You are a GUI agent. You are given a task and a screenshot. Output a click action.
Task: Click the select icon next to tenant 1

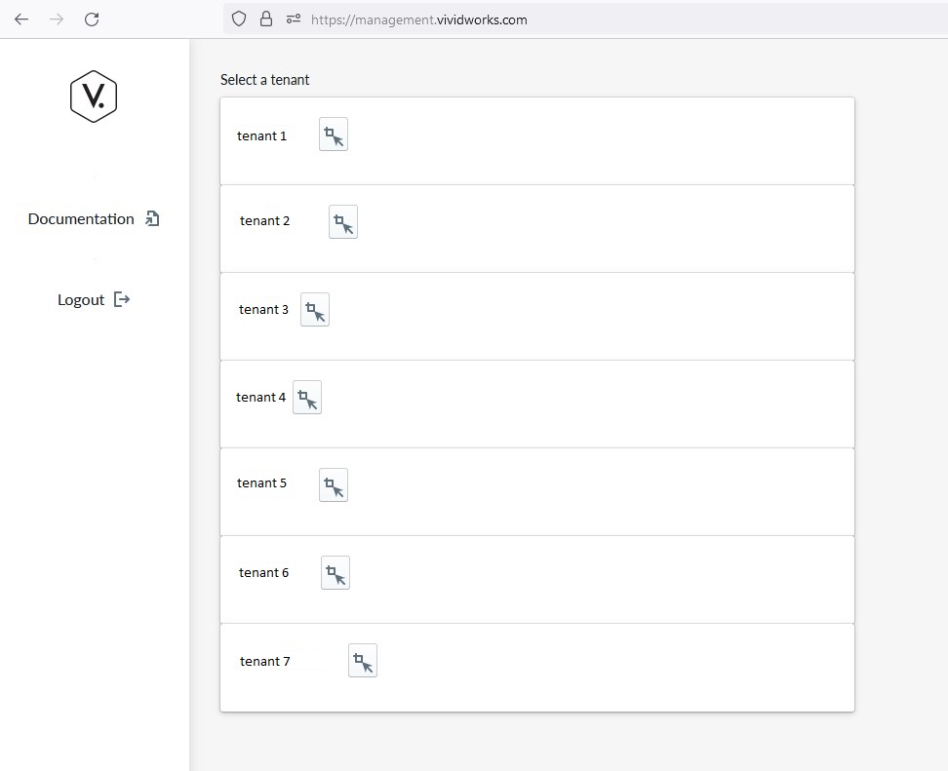coord(334,135)
